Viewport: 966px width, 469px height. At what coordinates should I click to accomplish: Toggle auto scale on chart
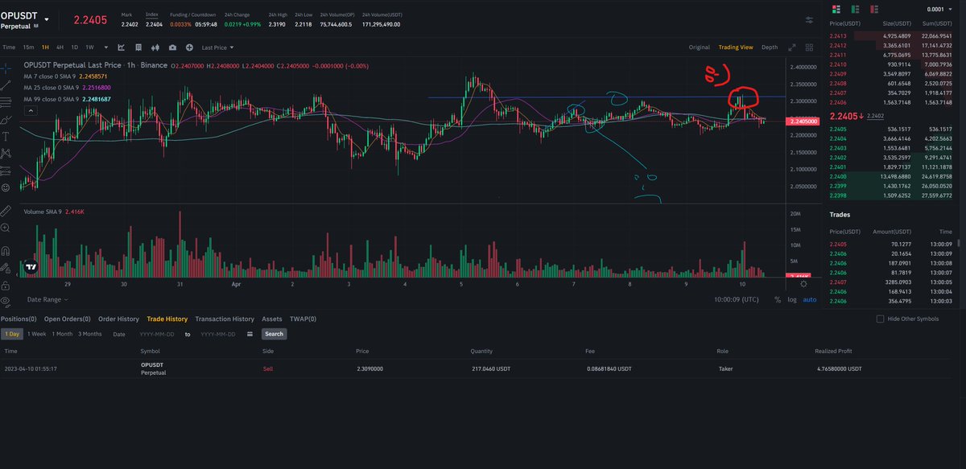[x=810, y=299]
